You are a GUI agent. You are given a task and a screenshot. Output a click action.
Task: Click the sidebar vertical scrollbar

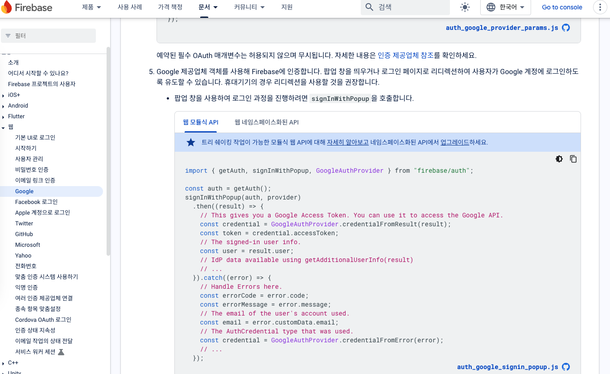[x=108, y=150]
